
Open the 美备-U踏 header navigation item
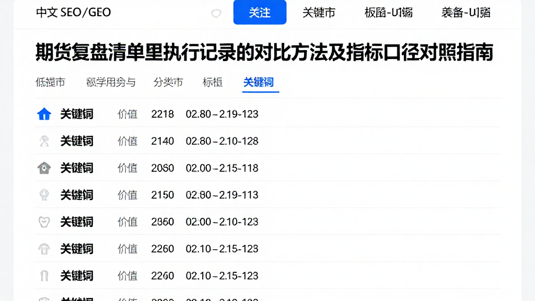point(466,13)
